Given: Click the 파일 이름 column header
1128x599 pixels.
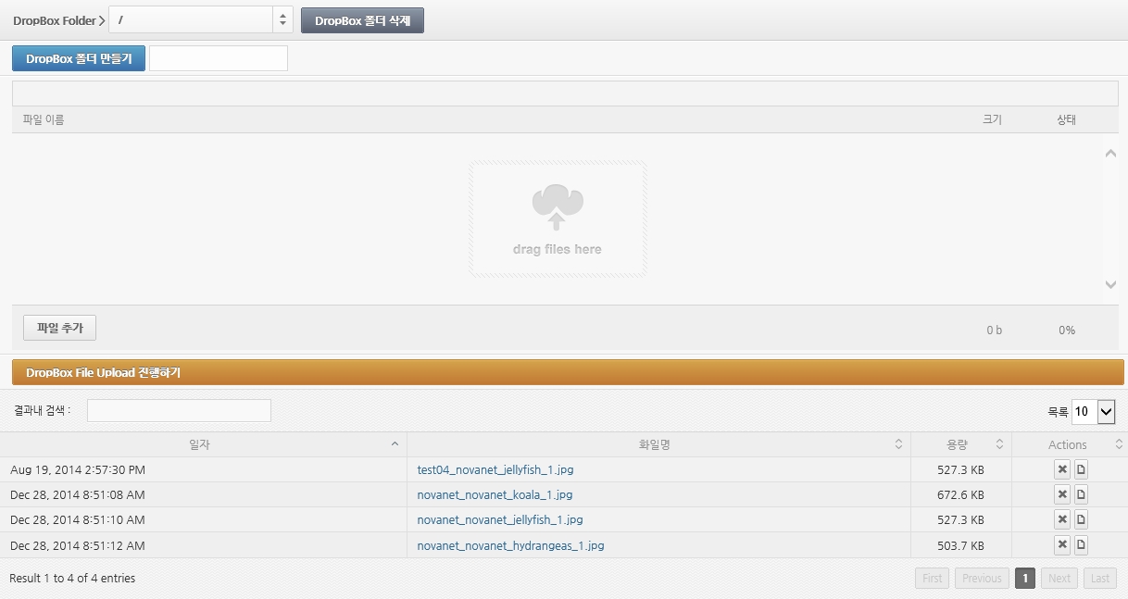Looking at the screenshot, I should pos(44,119).
